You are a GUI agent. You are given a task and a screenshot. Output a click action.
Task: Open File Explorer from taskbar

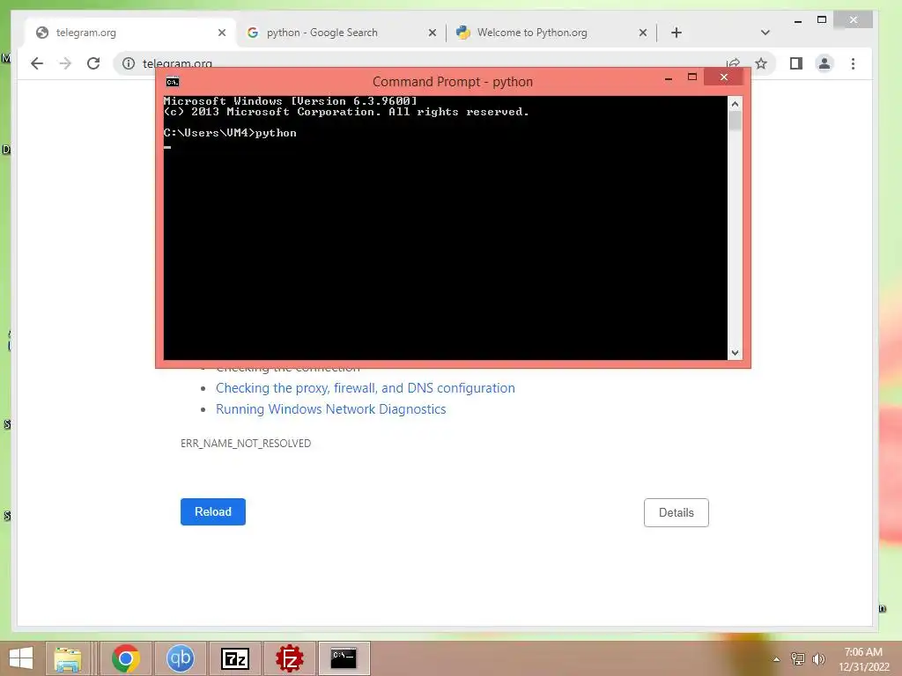coord(67,658)
